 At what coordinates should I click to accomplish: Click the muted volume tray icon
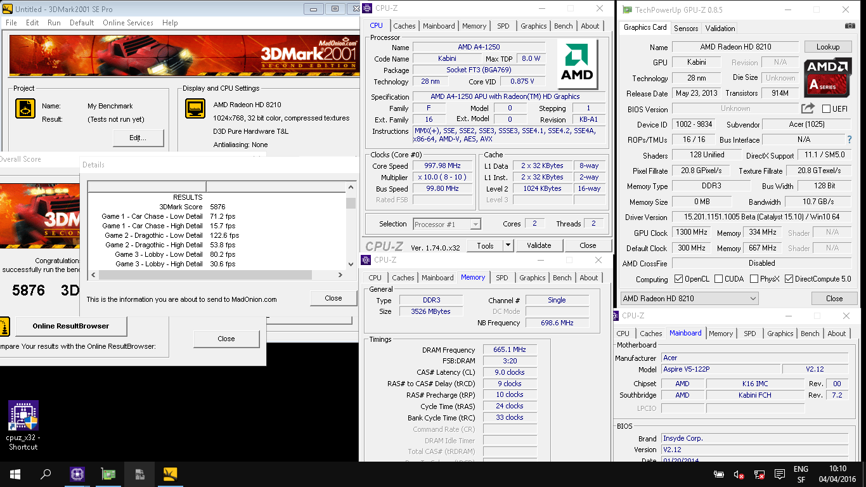pos(739,474)
